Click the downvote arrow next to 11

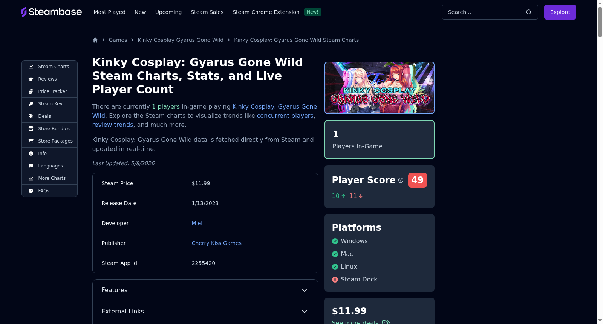pos(361,196)
